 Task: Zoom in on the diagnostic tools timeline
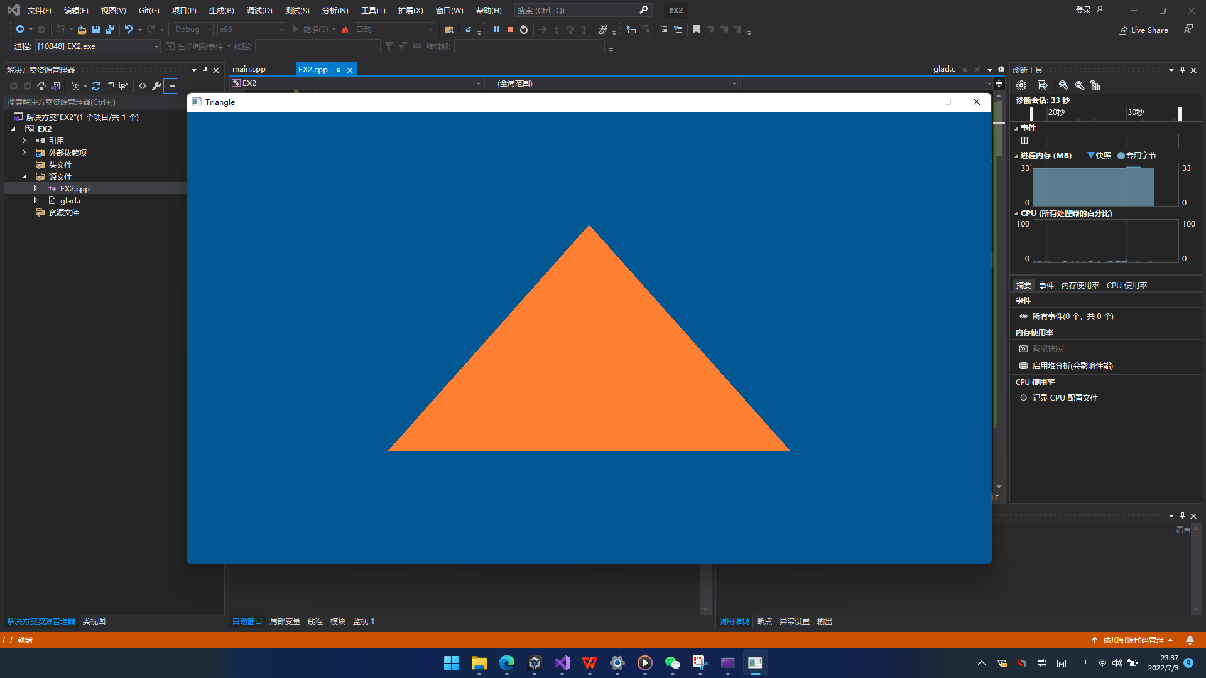[x=1063, y=85]
